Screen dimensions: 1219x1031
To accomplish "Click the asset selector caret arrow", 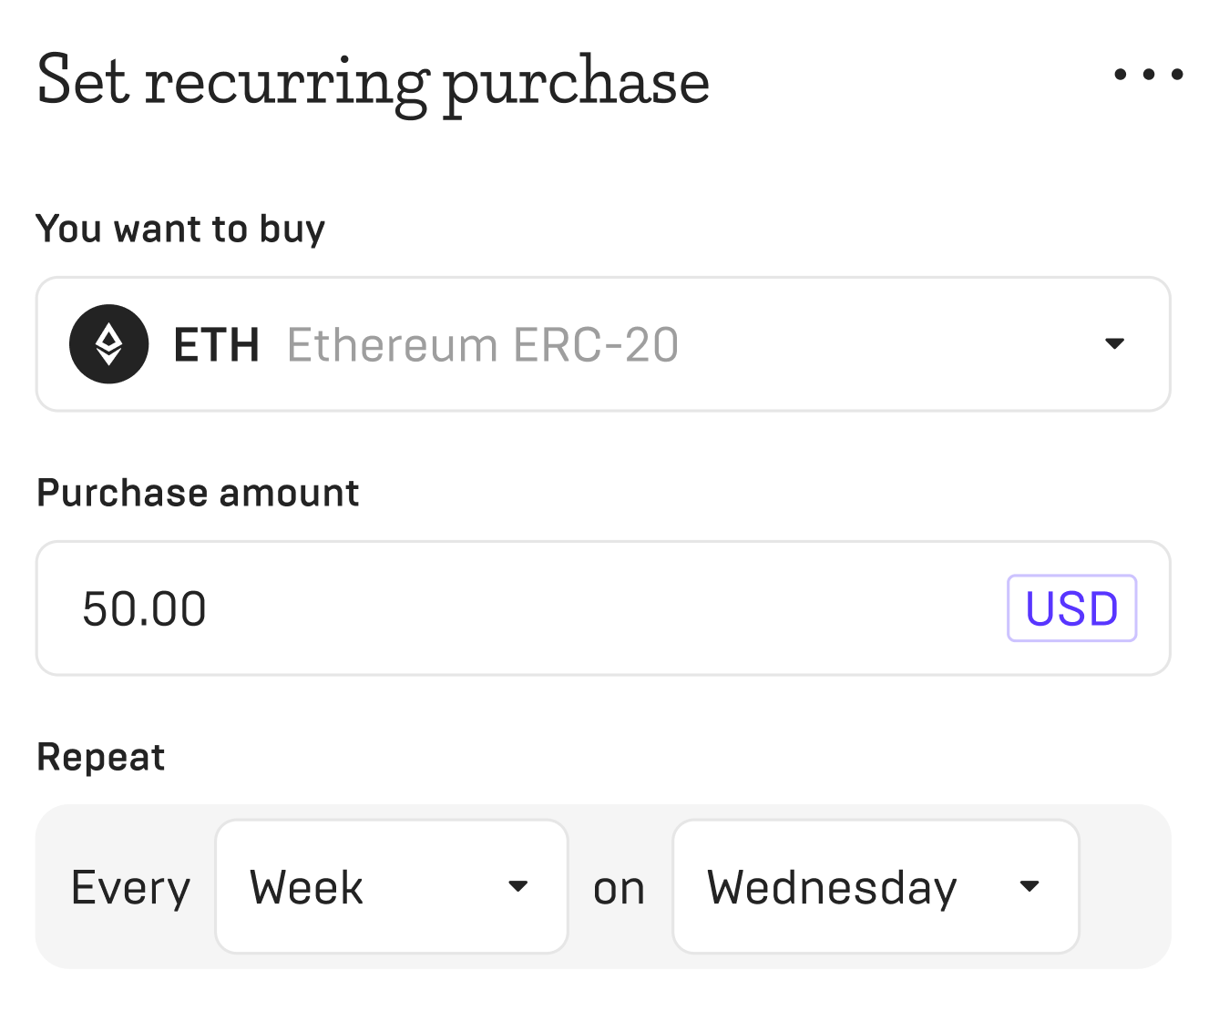I will click(1113, 343).
